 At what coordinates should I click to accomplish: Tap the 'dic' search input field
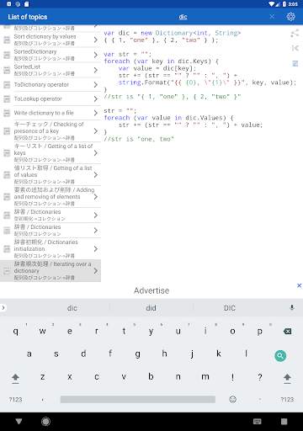point(183,17)
